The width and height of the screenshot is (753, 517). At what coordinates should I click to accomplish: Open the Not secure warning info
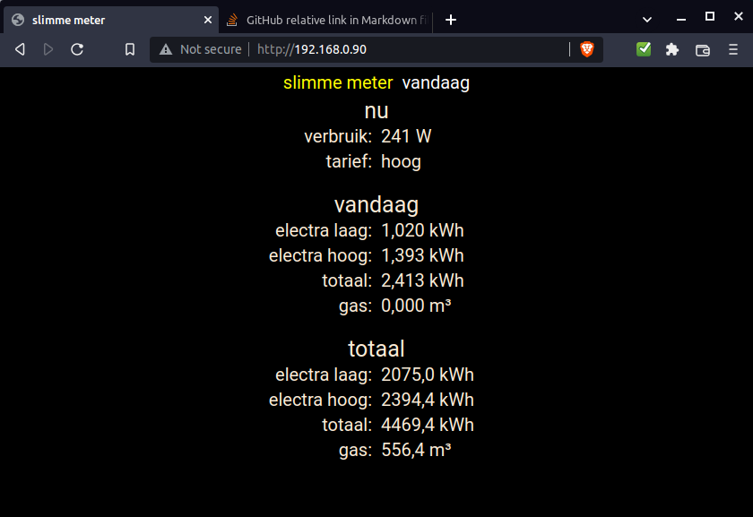[x=201, y=49]
